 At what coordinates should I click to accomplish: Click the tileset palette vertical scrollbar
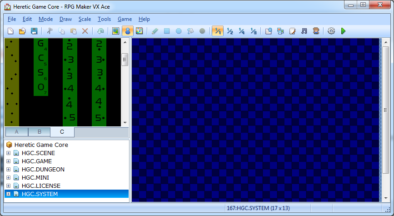pyautogui.click(x=125, y=60)
